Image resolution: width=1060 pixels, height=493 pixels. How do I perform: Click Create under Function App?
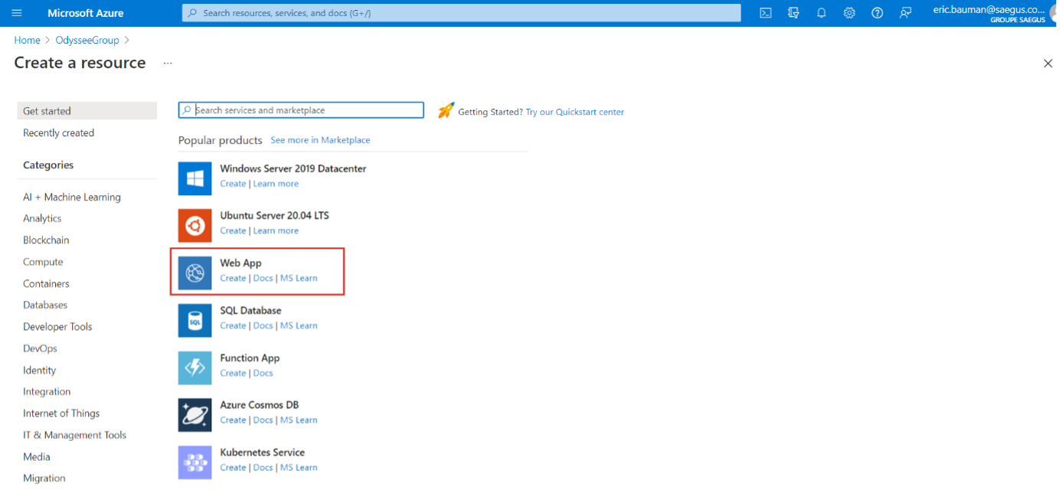tap(233, 373)
